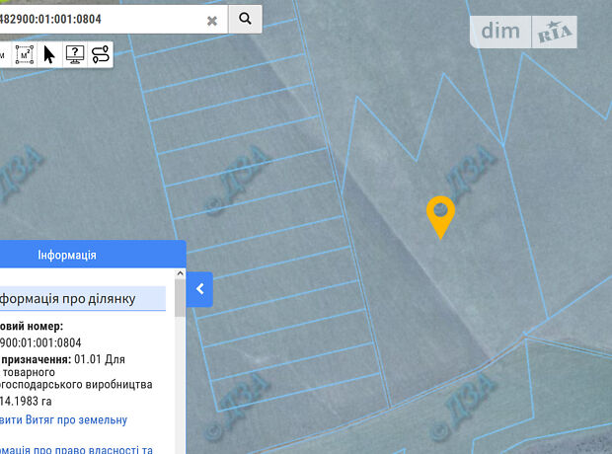Click the magnifier search button
The height and width of the screenshot is (454, 612).
pyautogui.click(x=245, y=18)
